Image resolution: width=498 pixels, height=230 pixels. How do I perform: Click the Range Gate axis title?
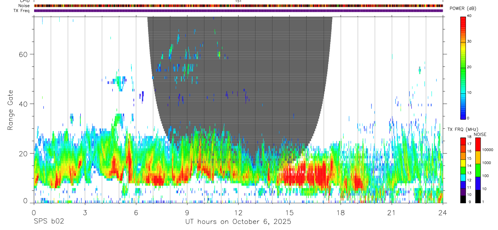pos(11,110)
